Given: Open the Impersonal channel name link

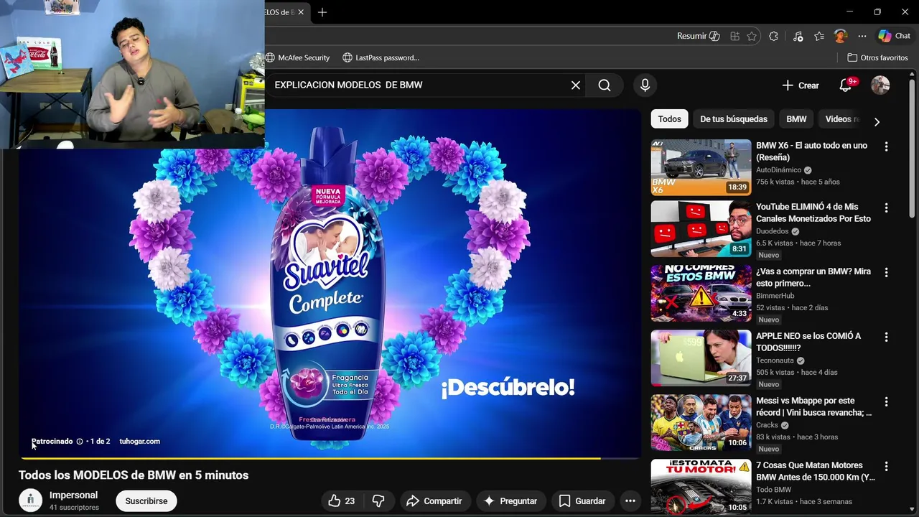Looking at the screenshot, I should coord(73,495).
